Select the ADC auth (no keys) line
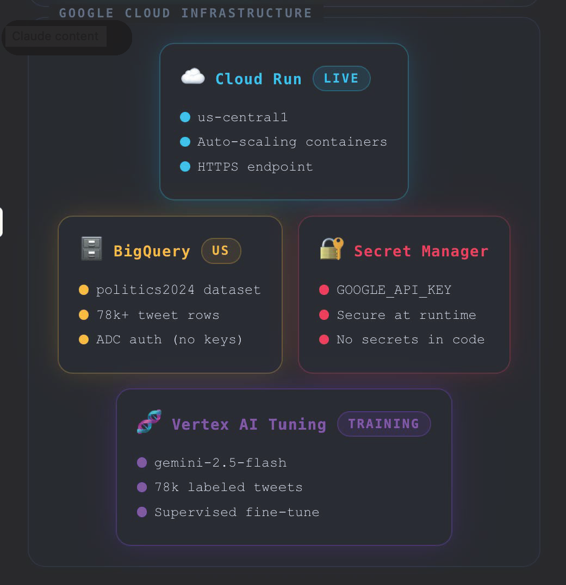566x585 pixels. tap(169, 339)
